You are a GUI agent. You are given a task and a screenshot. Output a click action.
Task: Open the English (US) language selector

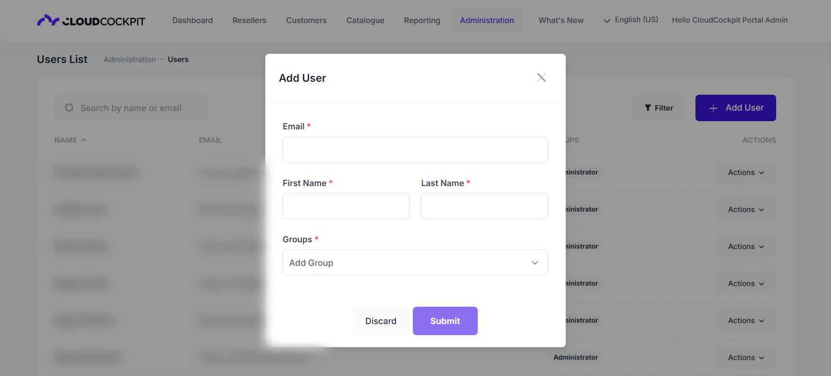coord(631,20)
